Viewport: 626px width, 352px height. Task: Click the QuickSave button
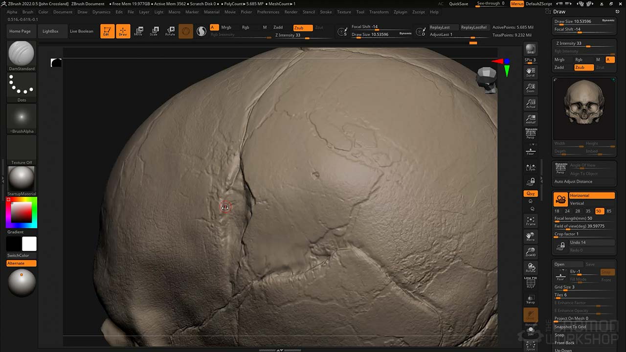click(x=458, y=4)
